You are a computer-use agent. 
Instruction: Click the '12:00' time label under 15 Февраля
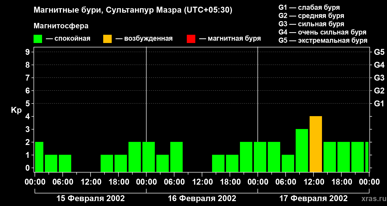pyautogui.click(x=91, y=182)
